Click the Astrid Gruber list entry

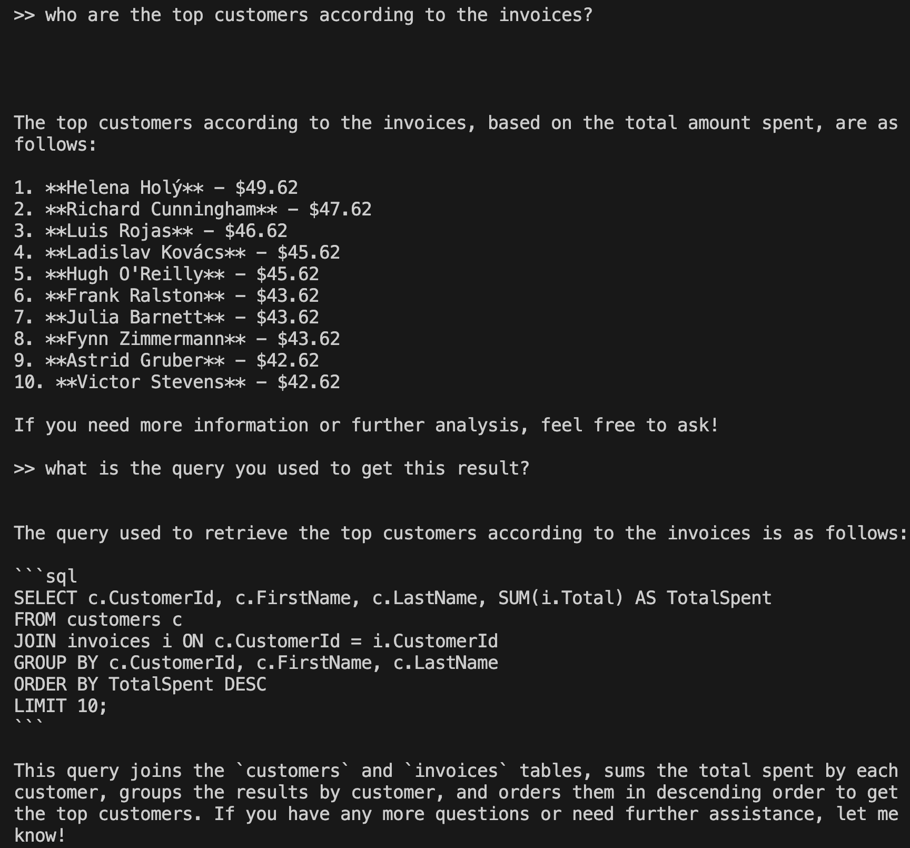click(135, 361)
